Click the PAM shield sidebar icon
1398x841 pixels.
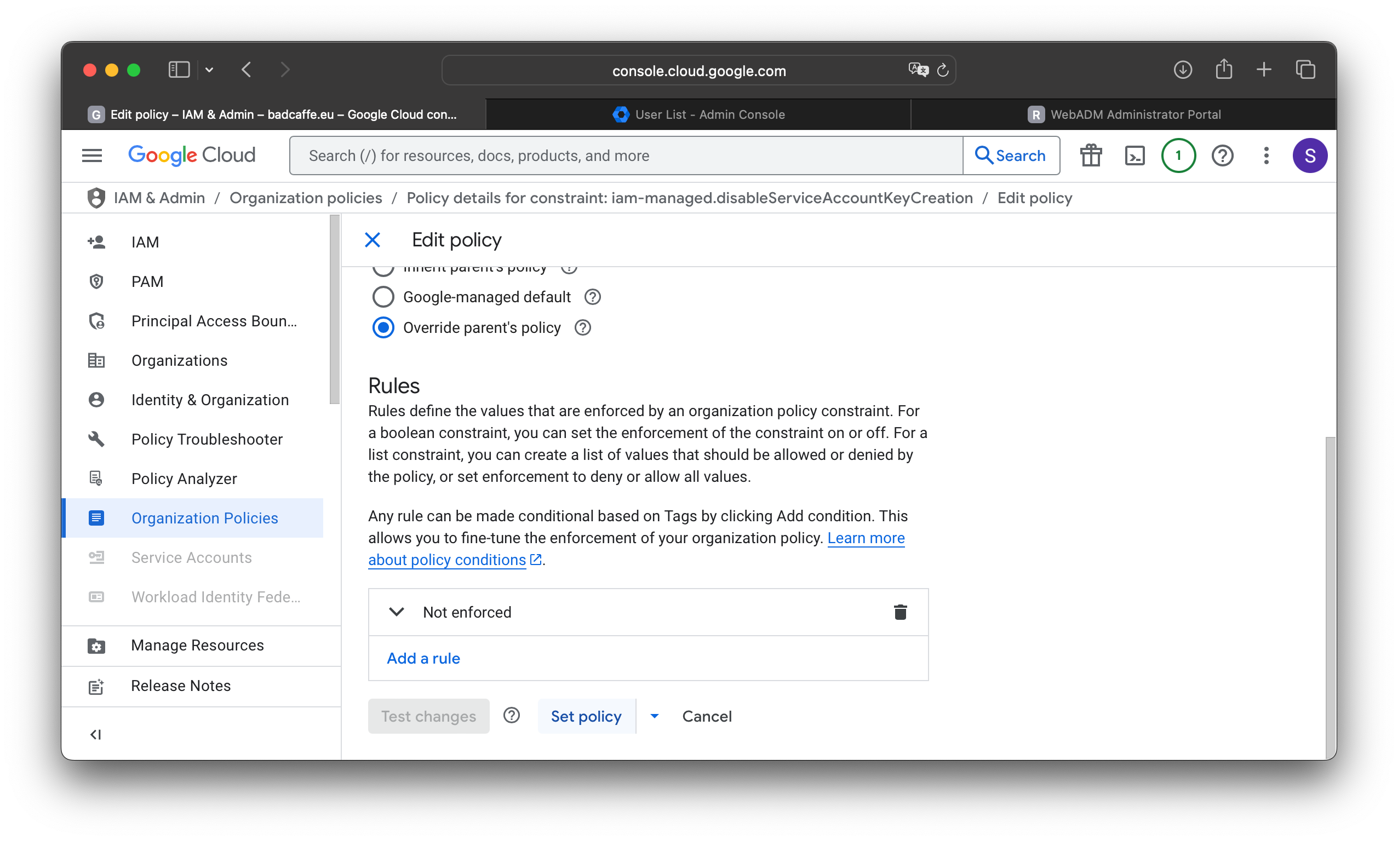(x=96, y=281)
